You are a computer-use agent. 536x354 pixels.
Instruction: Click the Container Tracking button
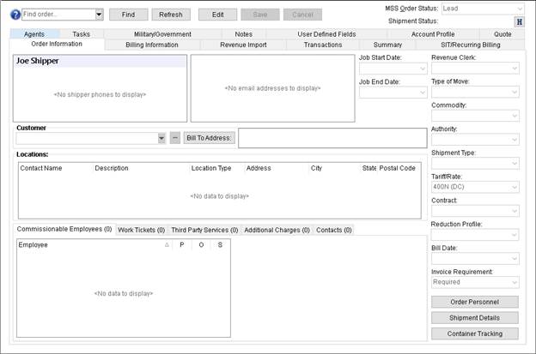pos(475,333)
